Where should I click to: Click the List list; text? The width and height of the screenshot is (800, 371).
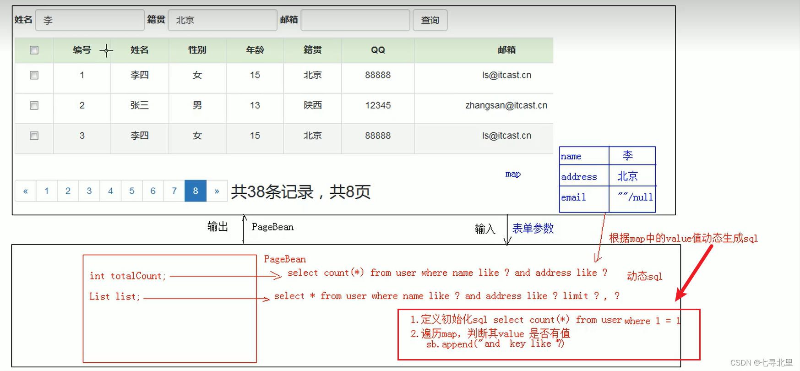pos(114,296)
